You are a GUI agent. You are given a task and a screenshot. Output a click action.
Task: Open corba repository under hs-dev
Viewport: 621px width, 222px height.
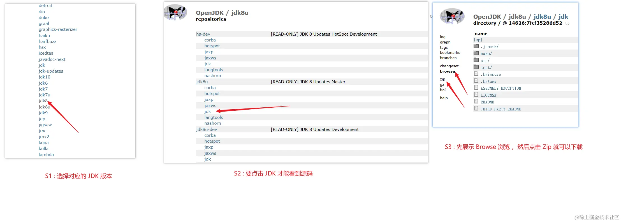click(210, 40)
